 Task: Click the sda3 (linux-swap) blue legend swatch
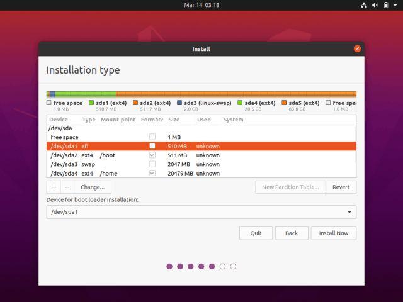(179, 103)
